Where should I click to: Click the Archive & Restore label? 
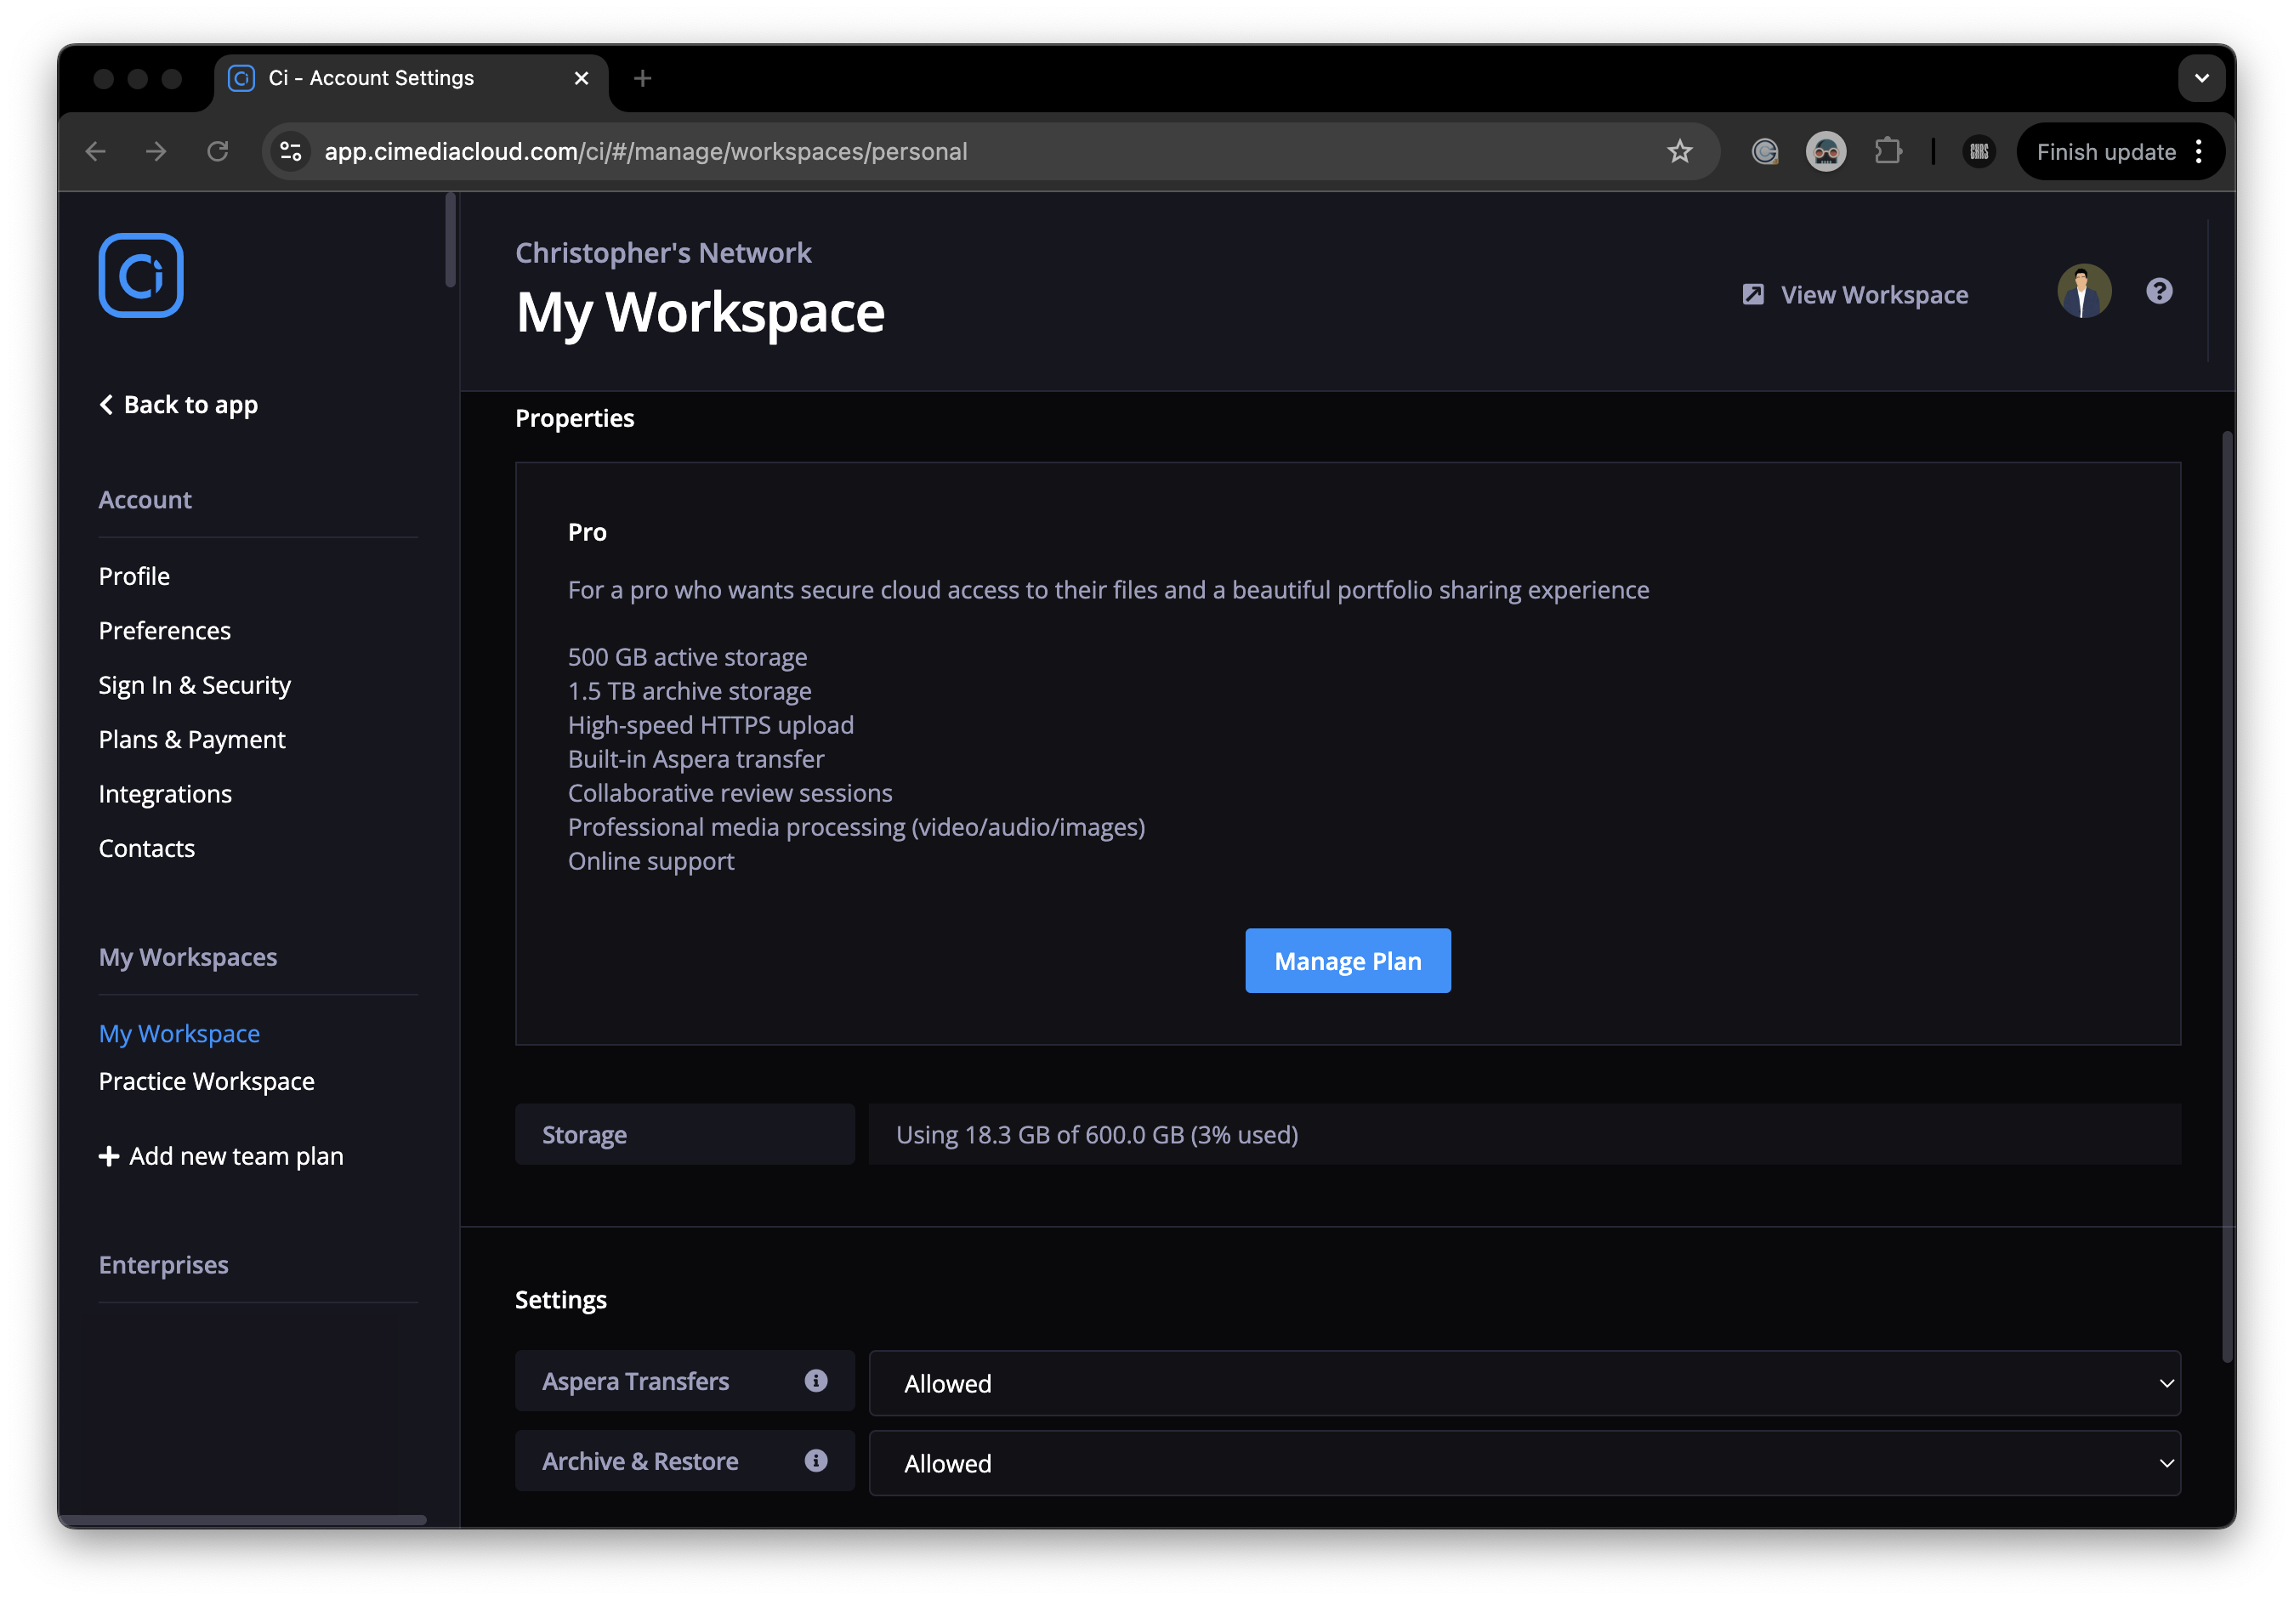point(640,1461)
